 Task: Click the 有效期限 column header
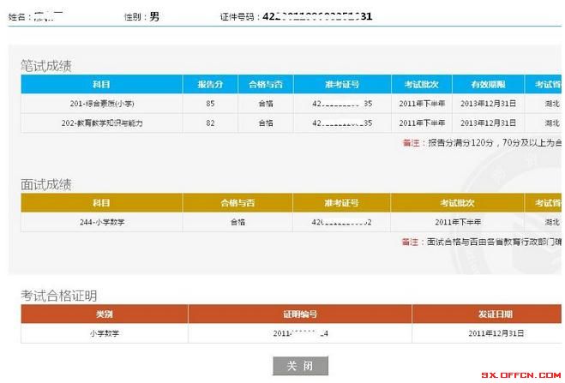(x=488, y=84)
